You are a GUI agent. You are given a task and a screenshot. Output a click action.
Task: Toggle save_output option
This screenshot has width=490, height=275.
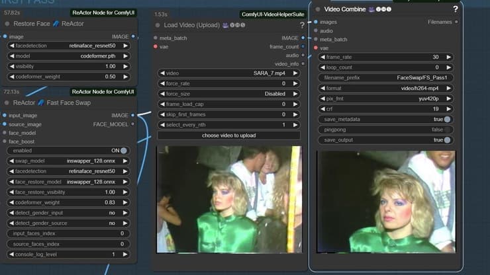(x=447, y=140)
